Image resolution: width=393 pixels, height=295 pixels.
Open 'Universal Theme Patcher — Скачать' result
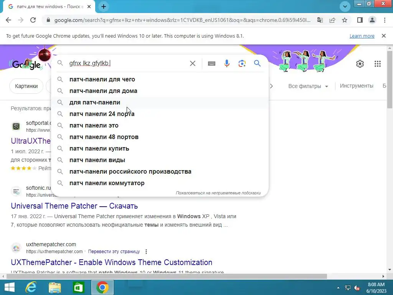tap(74, 206)
